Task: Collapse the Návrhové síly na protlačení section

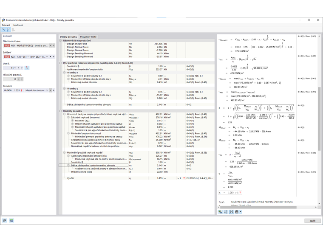Action: pyautogui.click(x=60, y=40)
